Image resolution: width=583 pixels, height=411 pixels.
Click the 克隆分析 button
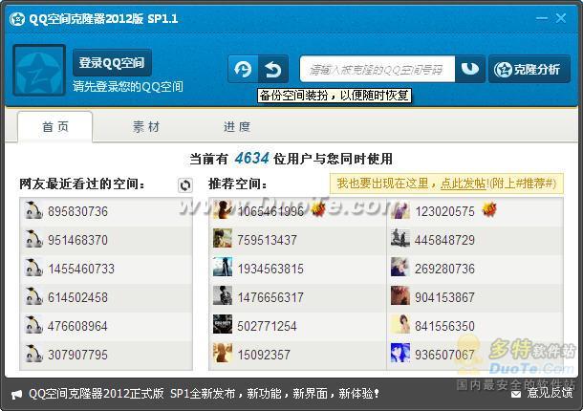(x=529, y=69)
